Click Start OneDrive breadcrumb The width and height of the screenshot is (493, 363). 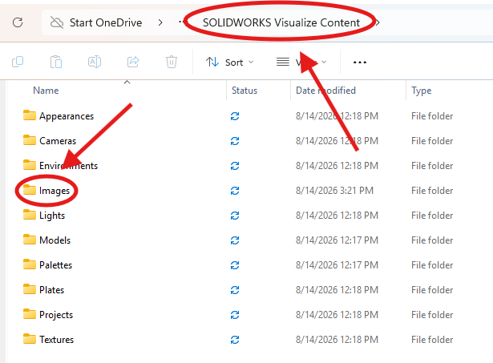[106, 22]
